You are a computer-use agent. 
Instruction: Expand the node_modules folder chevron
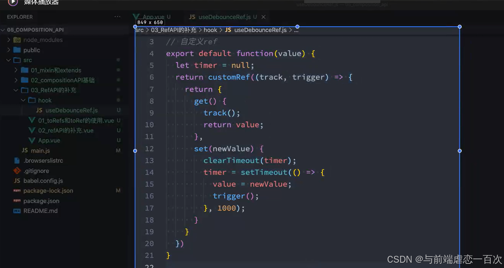coord(9,40)
